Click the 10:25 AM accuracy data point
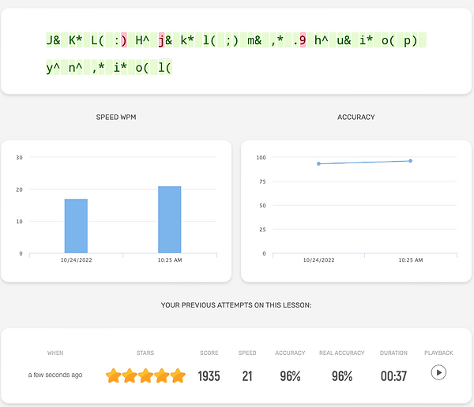The width and height of the screenshot is (474, 407). [410, 161]
